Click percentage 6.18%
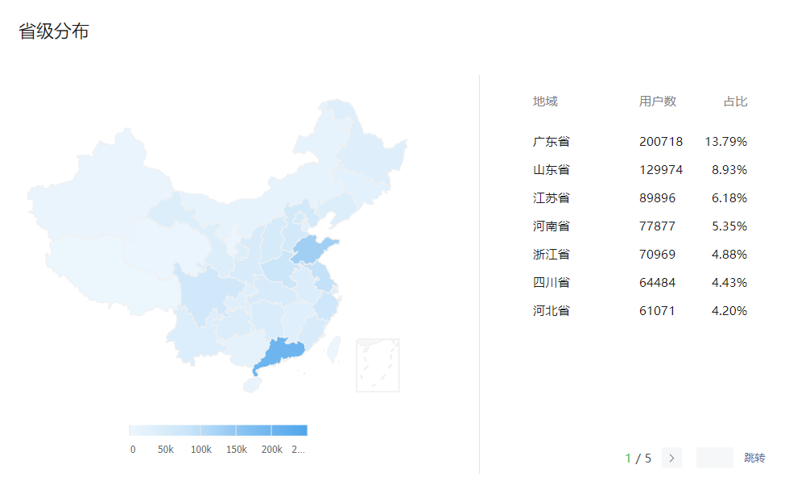This screenshot has height=498, width=785. point(729,198)
